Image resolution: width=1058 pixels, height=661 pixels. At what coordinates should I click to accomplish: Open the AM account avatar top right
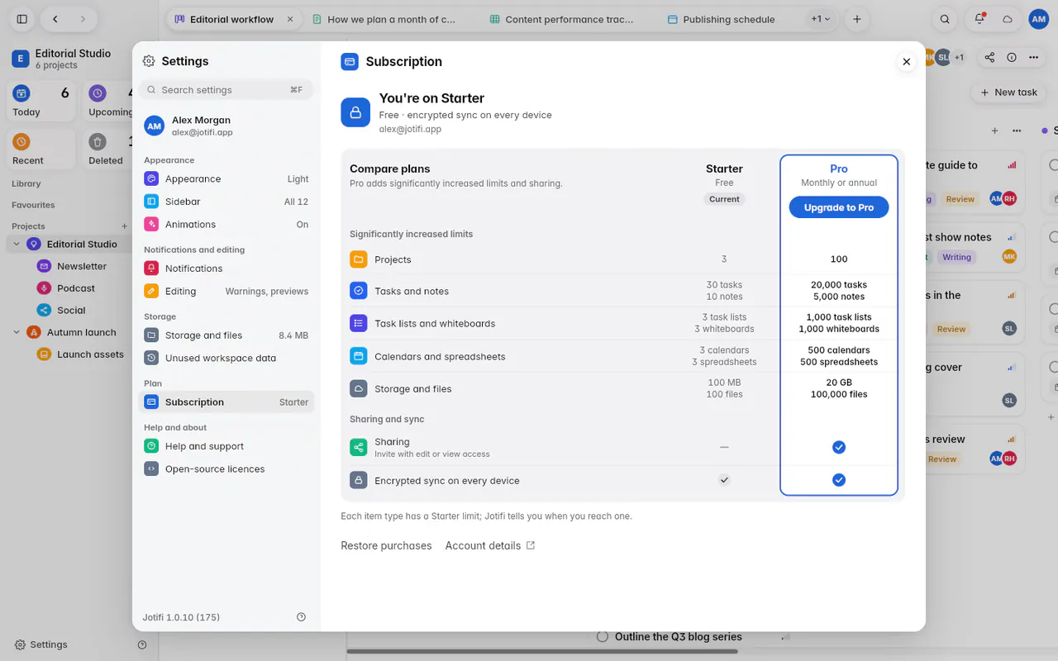point(1039,19)
